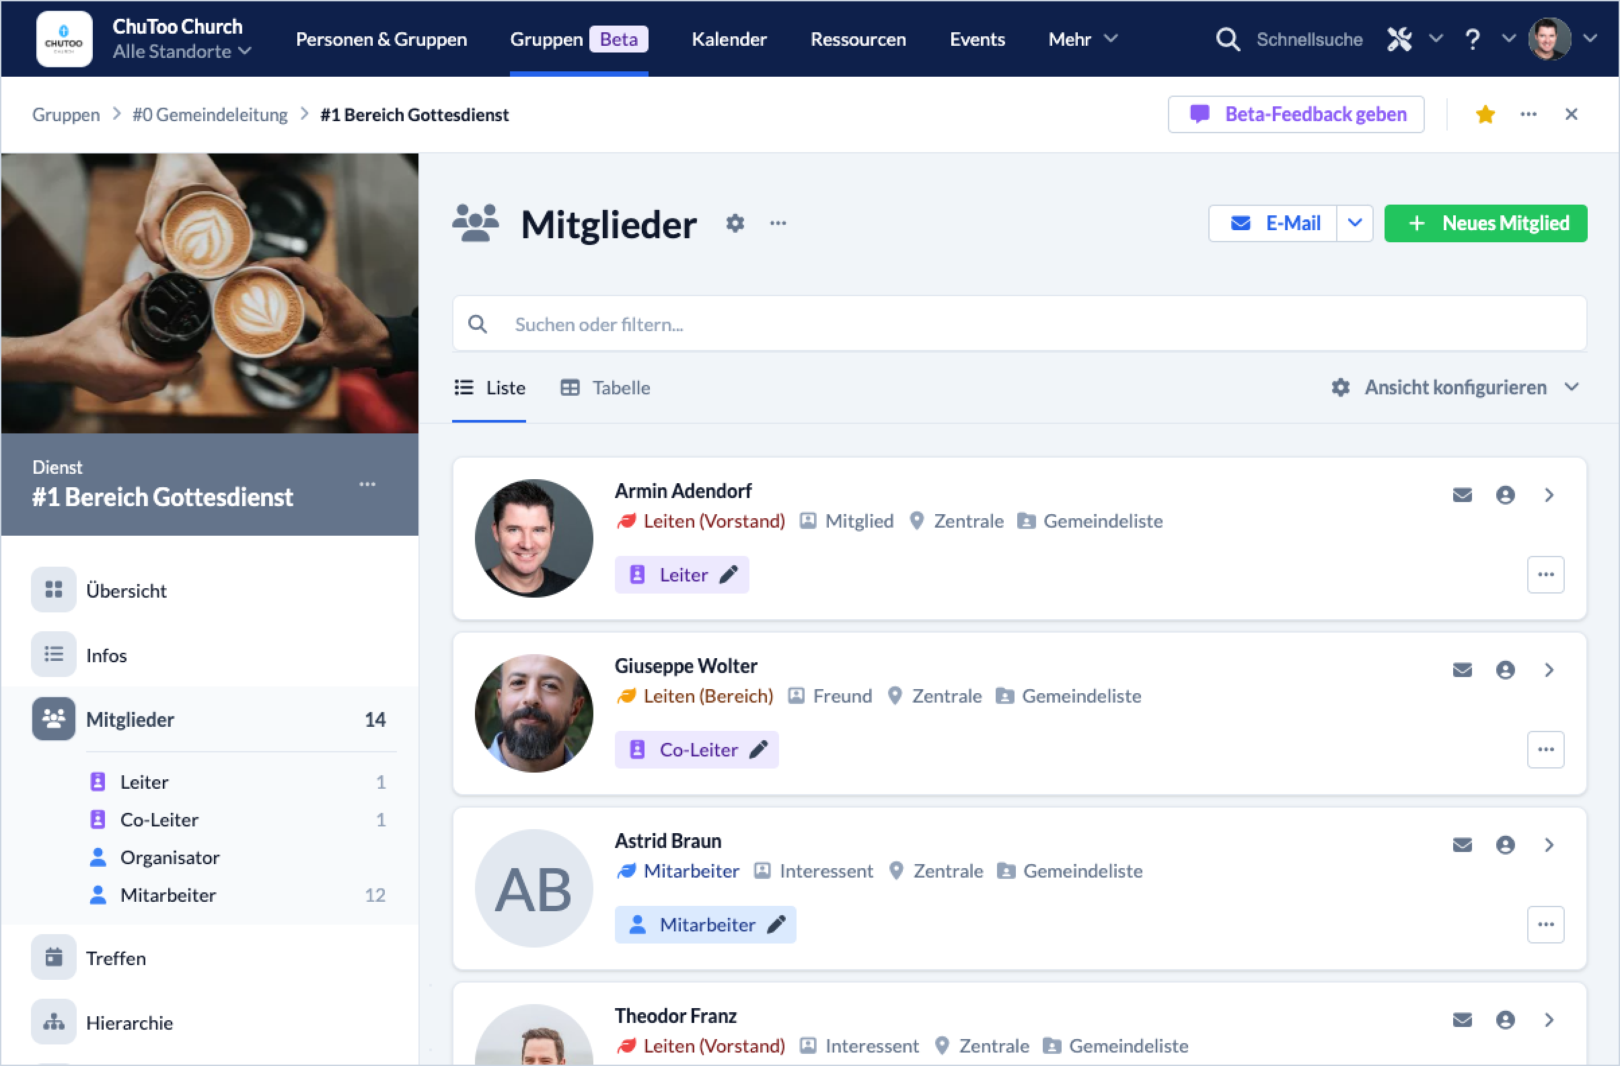
Task: Switch to Tabelle view
Action: click(x=605, y=388)
